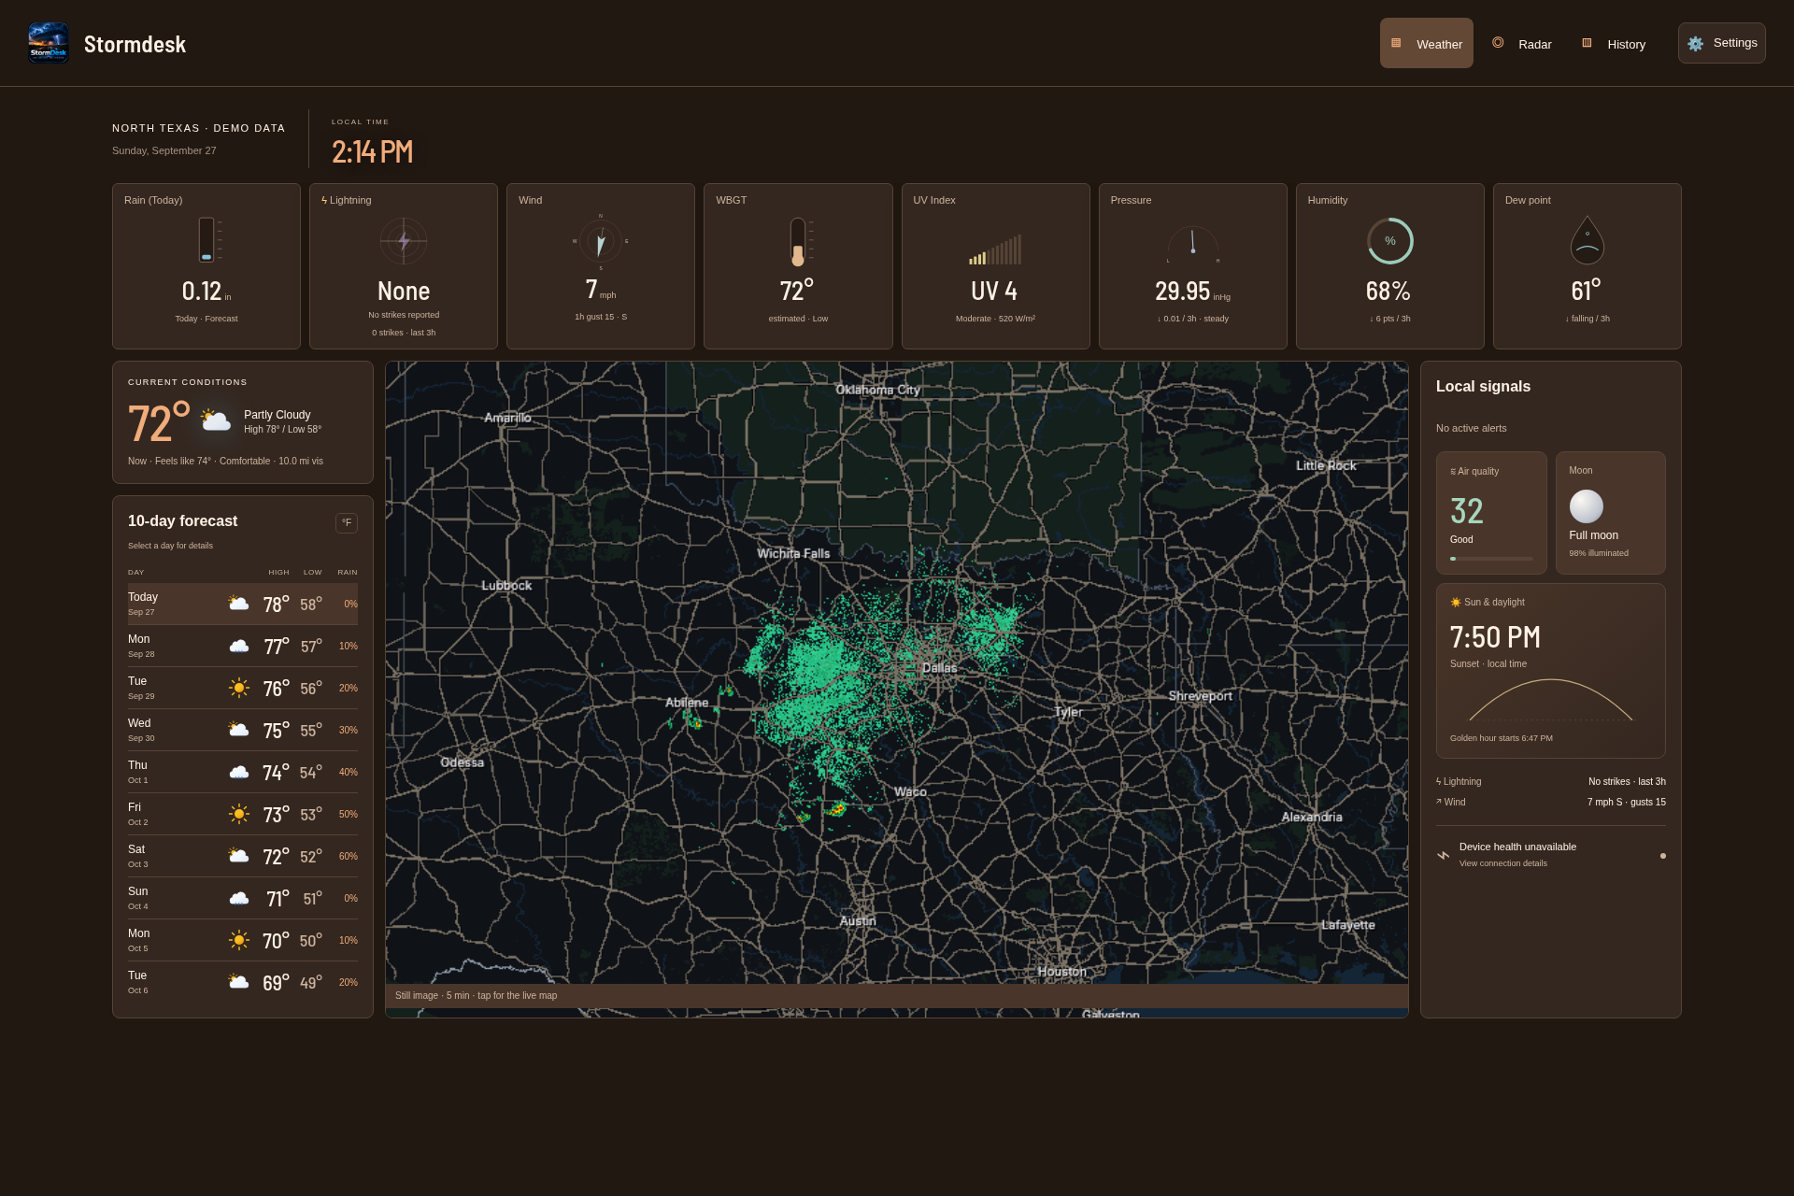The width and height of the screenshot is (1794, 1196).
Task: Click the pressure gauge dial icon
Action: 1193,245
